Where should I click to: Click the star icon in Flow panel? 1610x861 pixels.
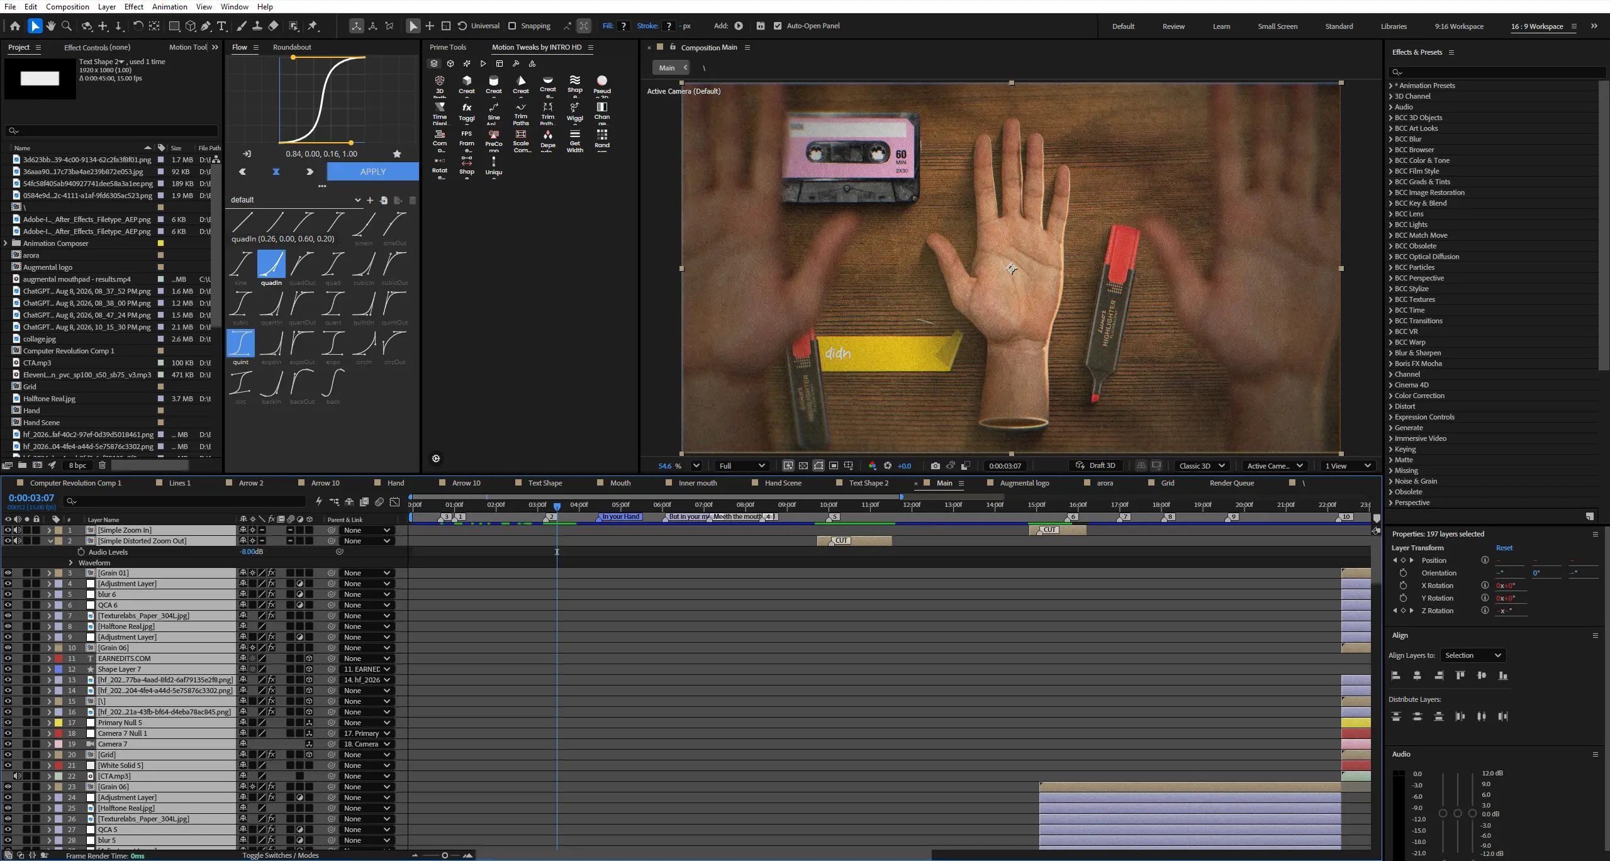coord(397,153)
